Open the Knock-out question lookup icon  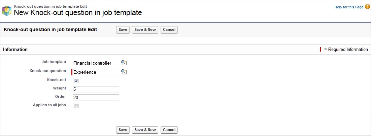tap(124, 72)
